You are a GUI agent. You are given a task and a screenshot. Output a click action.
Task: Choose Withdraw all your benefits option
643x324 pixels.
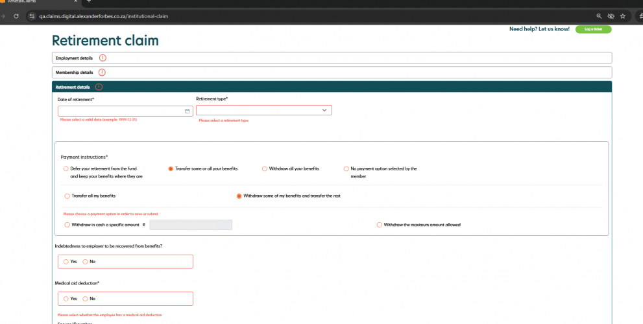[x=265, y=168]
